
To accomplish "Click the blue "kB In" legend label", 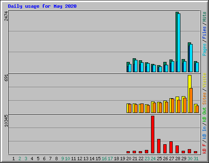I will [x=205, y=133].
